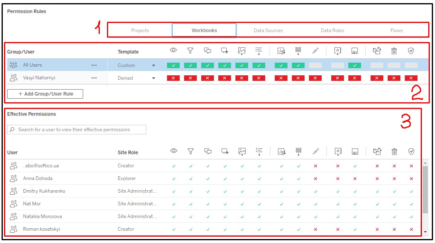
Task: Toggle denied Delete permission for Vasyl Nahornyi
Action: pyautogui.click(x=394, y=78)
